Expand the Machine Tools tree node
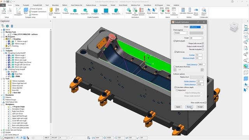The image size is (249, 140). click(2, 32)
